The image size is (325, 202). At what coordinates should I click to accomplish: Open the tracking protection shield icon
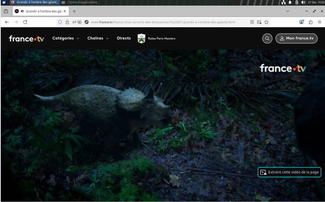60,22
